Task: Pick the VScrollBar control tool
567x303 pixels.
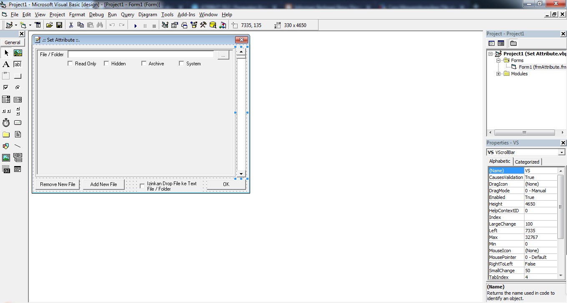Action: pyautogui.click(x=18, y=111)
